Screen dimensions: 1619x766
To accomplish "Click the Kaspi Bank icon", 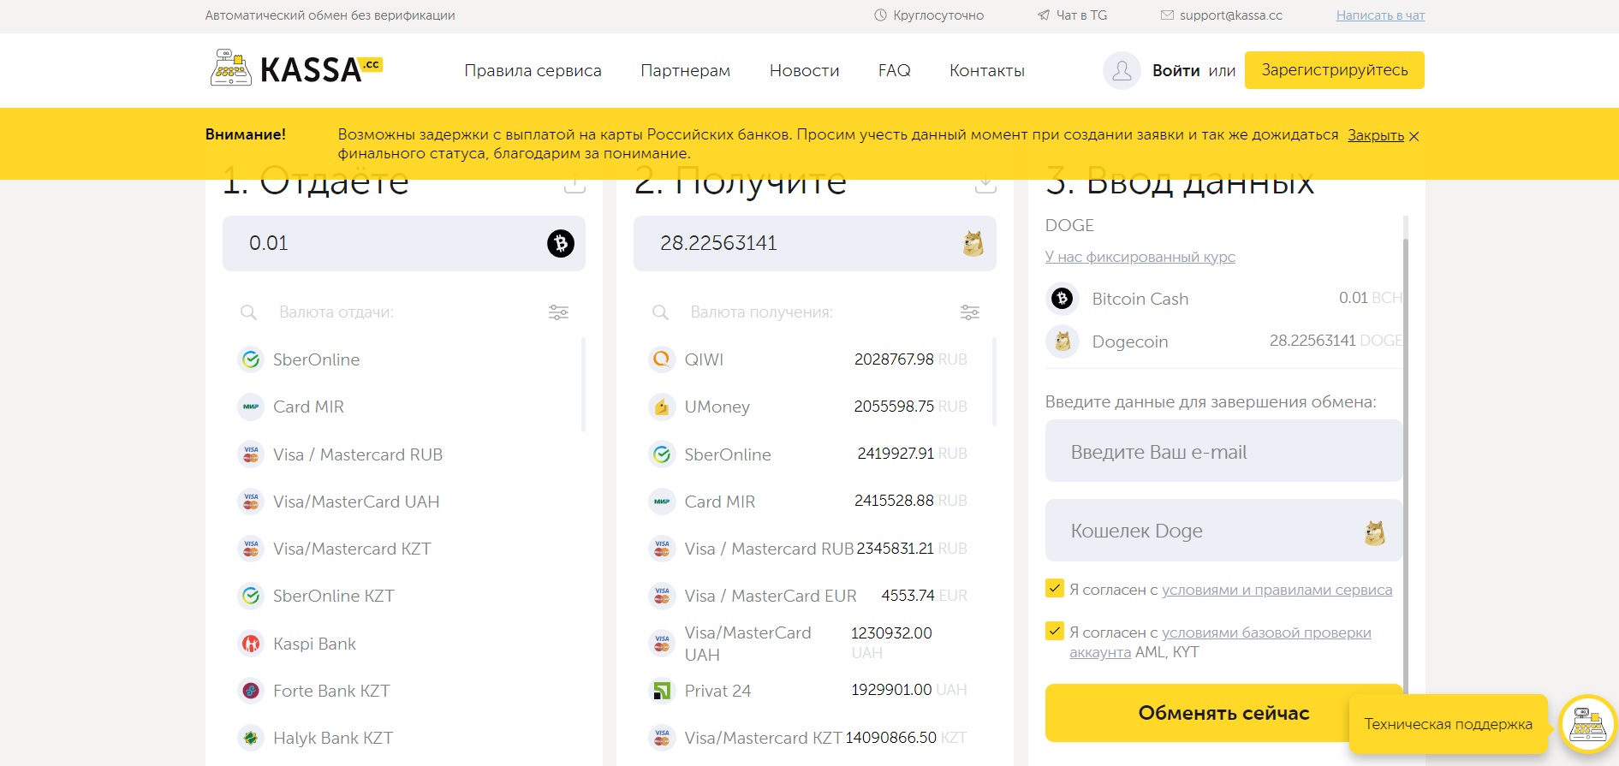I will [251, 644].
